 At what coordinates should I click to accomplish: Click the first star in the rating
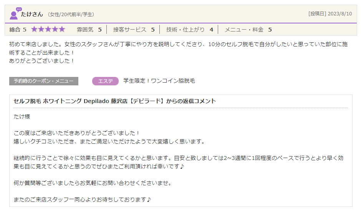35,29
